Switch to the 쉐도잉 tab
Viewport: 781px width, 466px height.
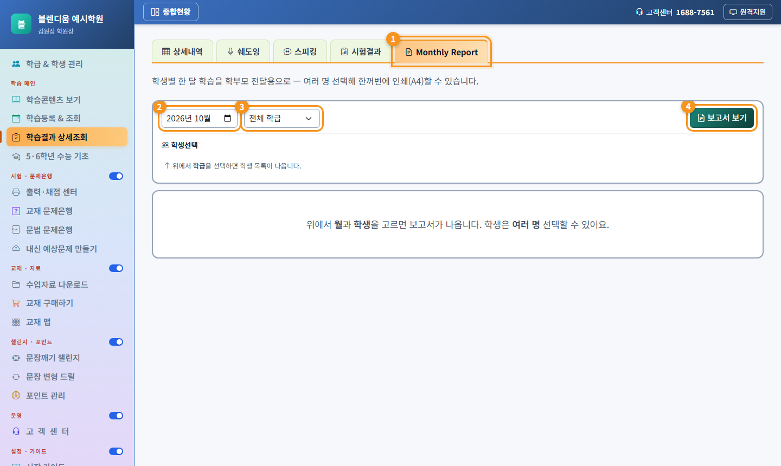tap(244, 51)
